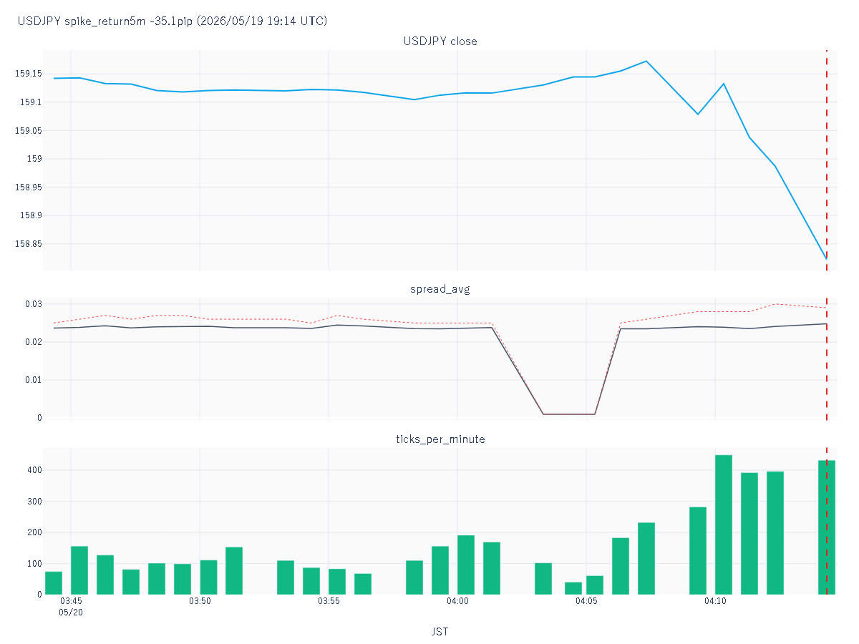Click the 03:45 x-axis tick label
The image size is (859, 644).
coord(71,601)
